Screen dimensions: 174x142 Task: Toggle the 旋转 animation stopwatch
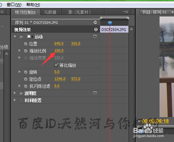26,72
